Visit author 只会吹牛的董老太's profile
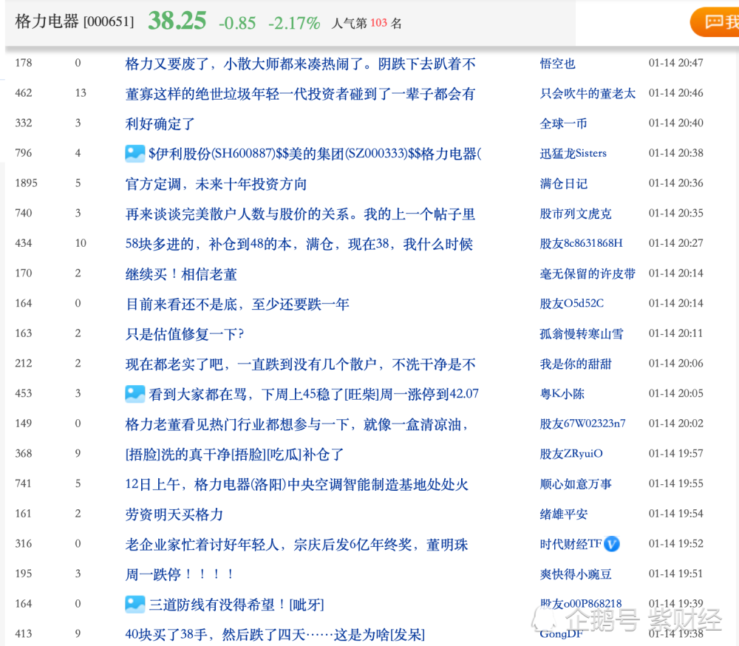 [588, 93]
